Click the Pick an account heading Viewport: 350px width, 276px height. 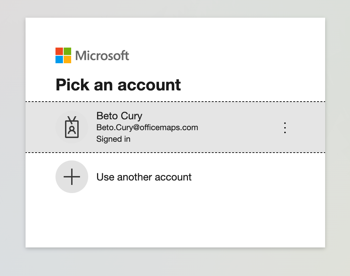click(118, 85)
